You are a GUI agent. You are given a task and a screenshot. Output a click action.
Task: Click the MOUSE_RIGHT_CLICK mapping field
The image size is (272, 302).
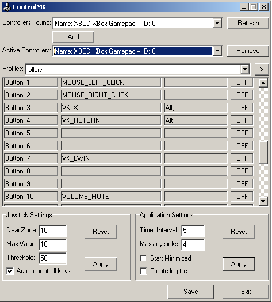pyautogui.click(x=111, y=95)
